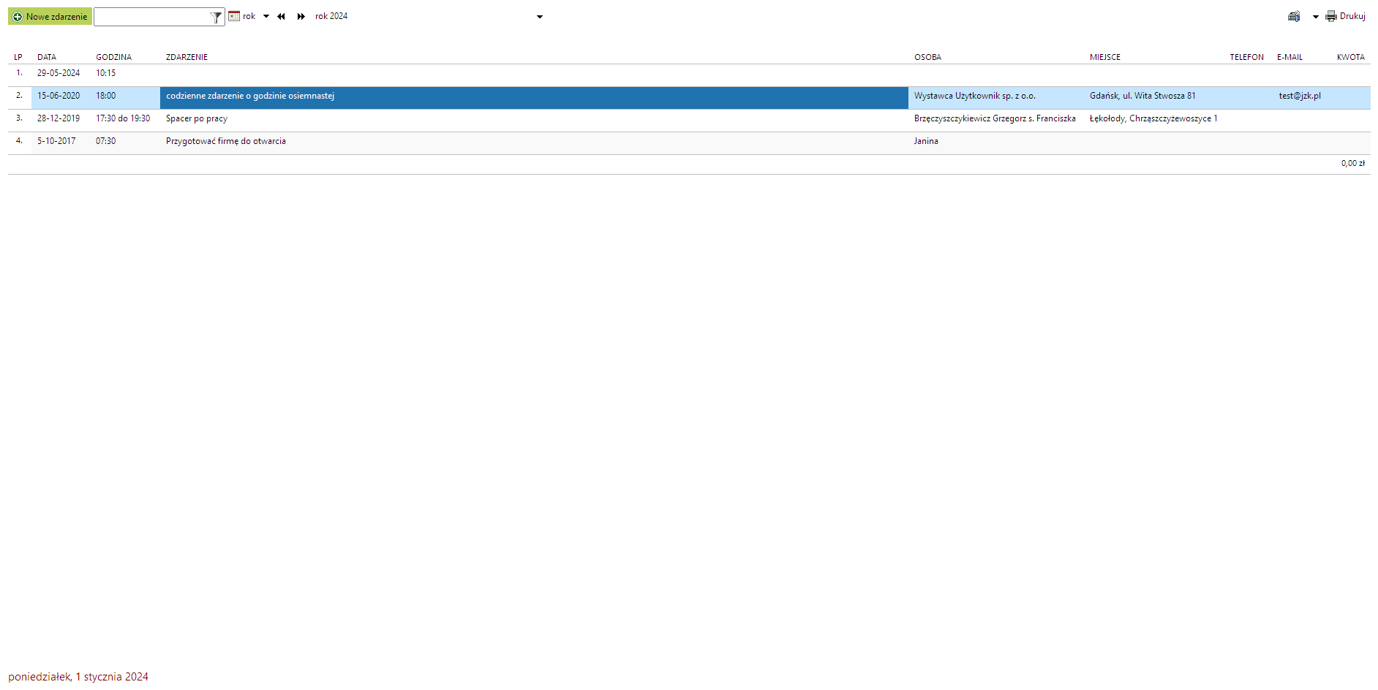
Task: Select row number 4.
Action: (19, 141)
